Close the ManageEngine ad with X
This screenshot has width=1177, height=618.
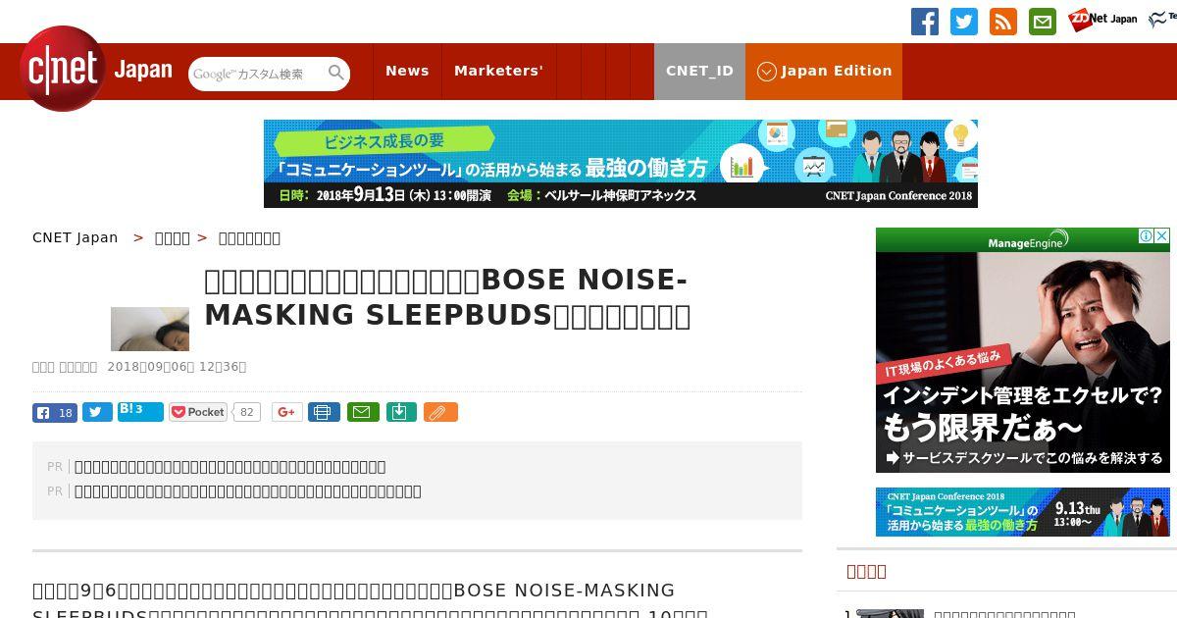(x=1161, y=235)
